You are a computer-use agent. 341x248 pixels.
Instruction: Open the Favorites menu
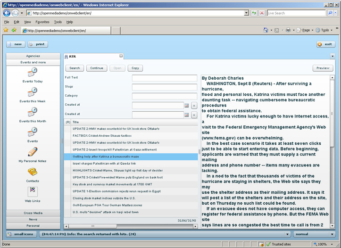point(42,22)
